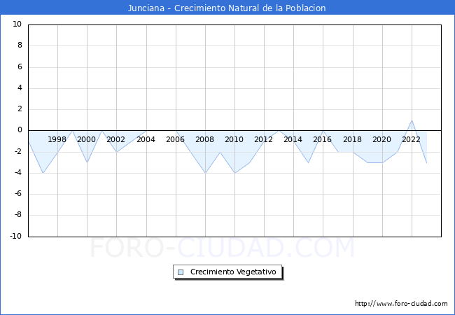Screen dimensions: 455x315
Task: Click the y-axis value -4
Action: point(18,173)
